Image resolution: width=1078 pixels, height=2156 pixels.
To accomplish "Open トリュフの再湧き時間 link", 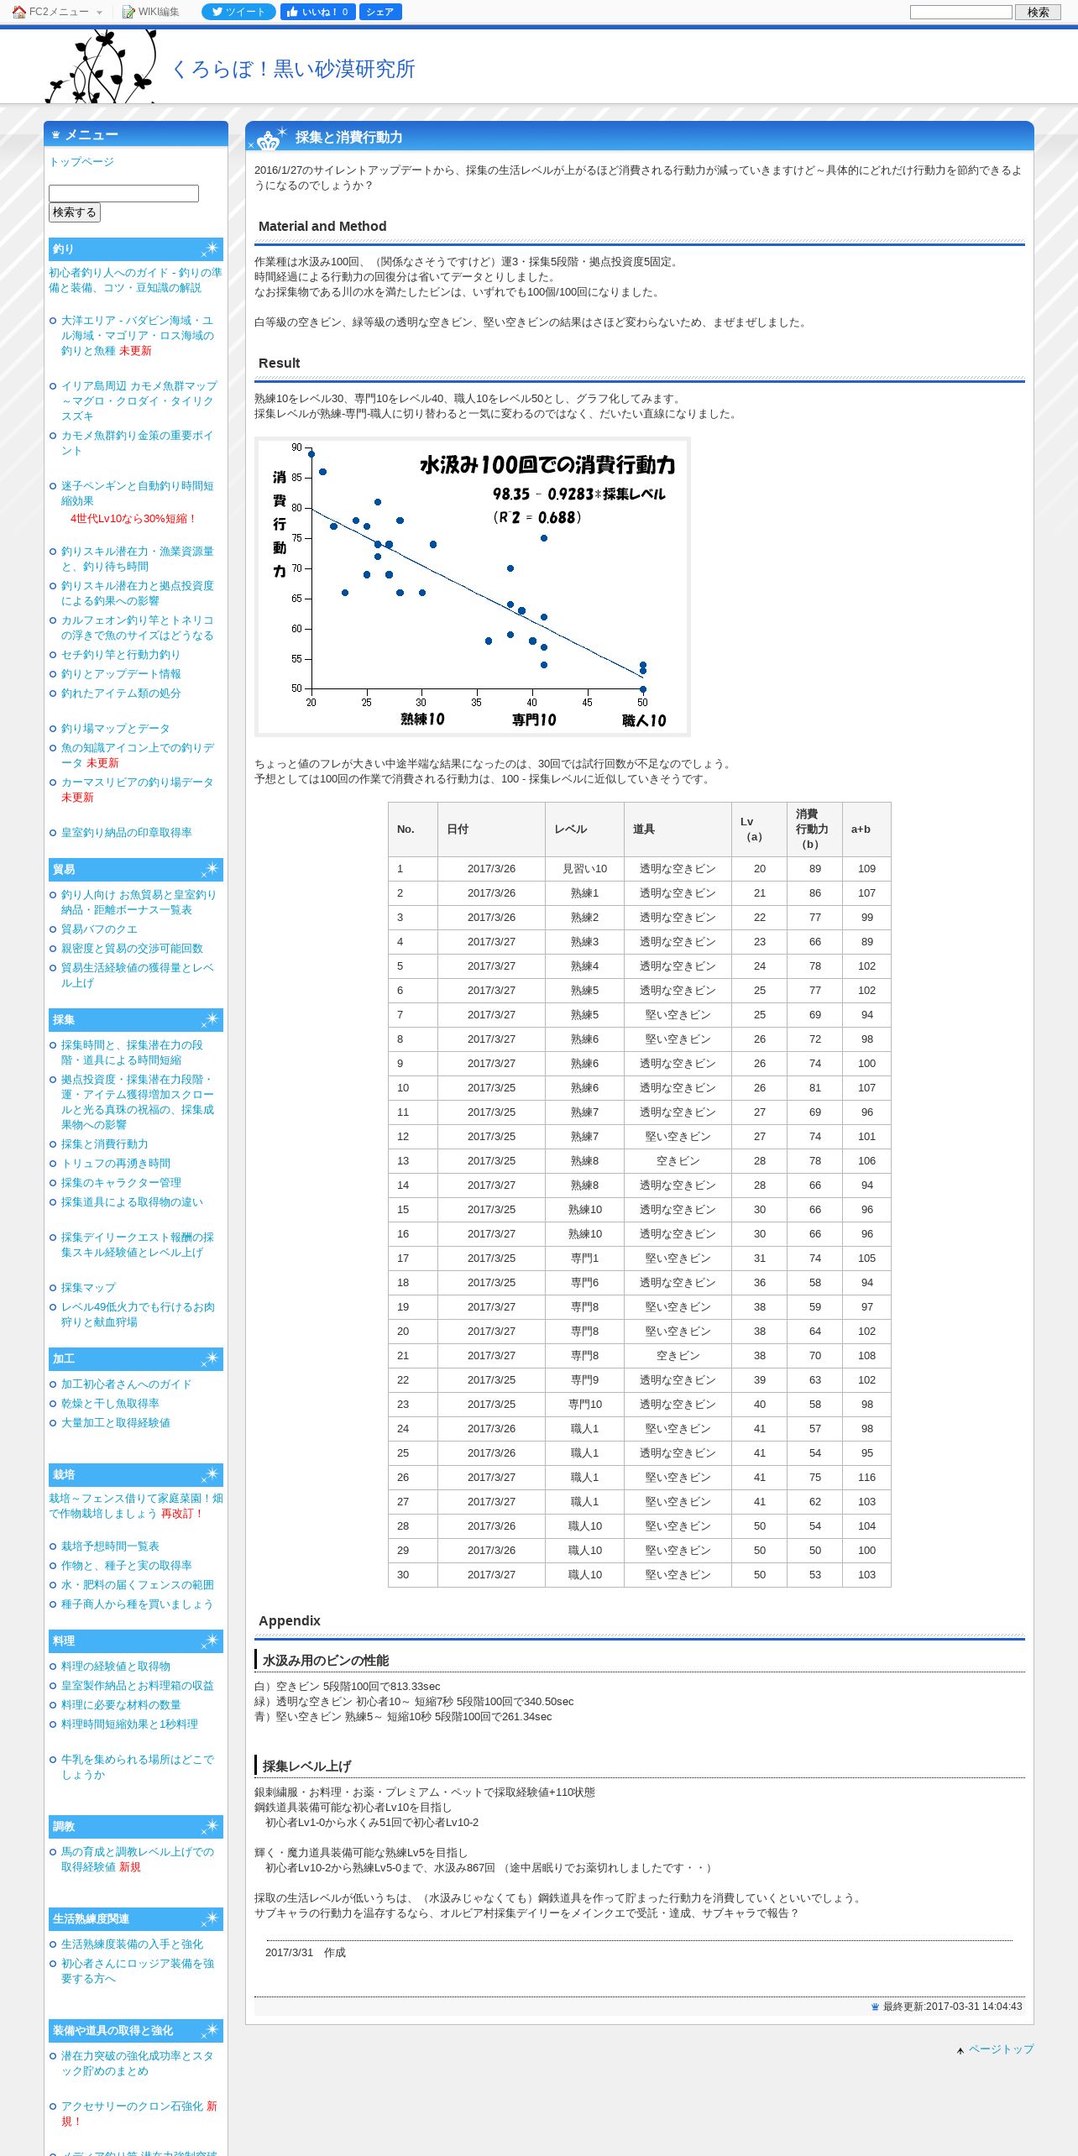I will coord(115,1163).
